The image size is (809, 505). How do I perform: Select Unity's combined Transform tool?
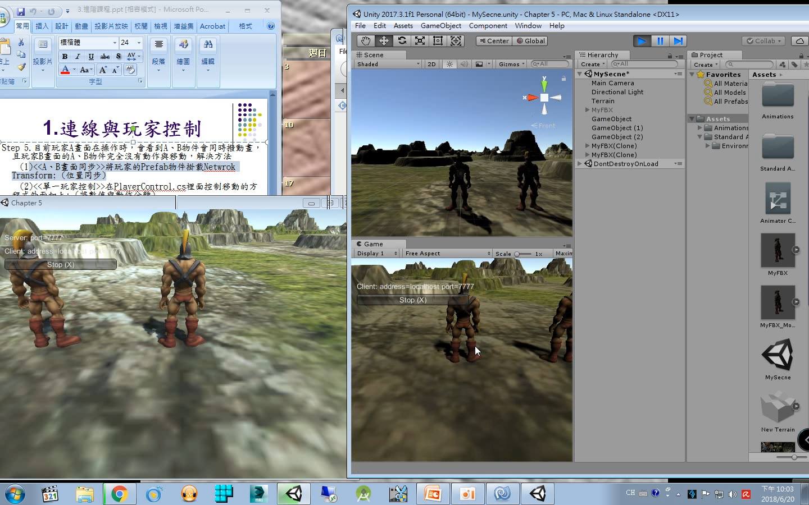click(456, 41)
